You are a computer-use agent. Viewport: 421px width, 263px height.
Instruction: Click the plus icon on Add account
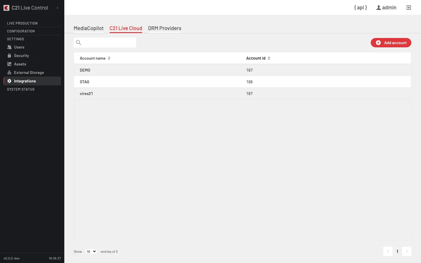pos(378,43)
